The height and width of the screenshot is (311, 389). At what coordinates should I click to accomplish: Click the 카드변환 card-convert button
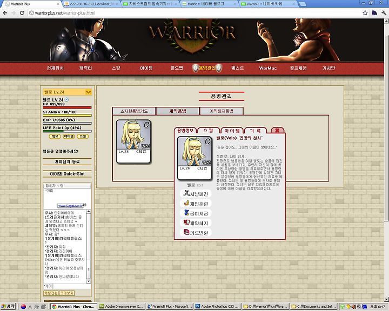[x=196, y=233]
